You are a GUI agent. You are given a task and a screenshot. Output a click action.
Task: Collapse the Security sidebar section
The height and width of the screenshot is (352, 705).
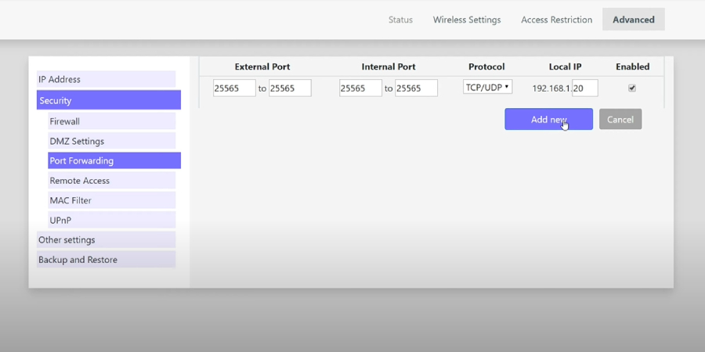point(108,100)
